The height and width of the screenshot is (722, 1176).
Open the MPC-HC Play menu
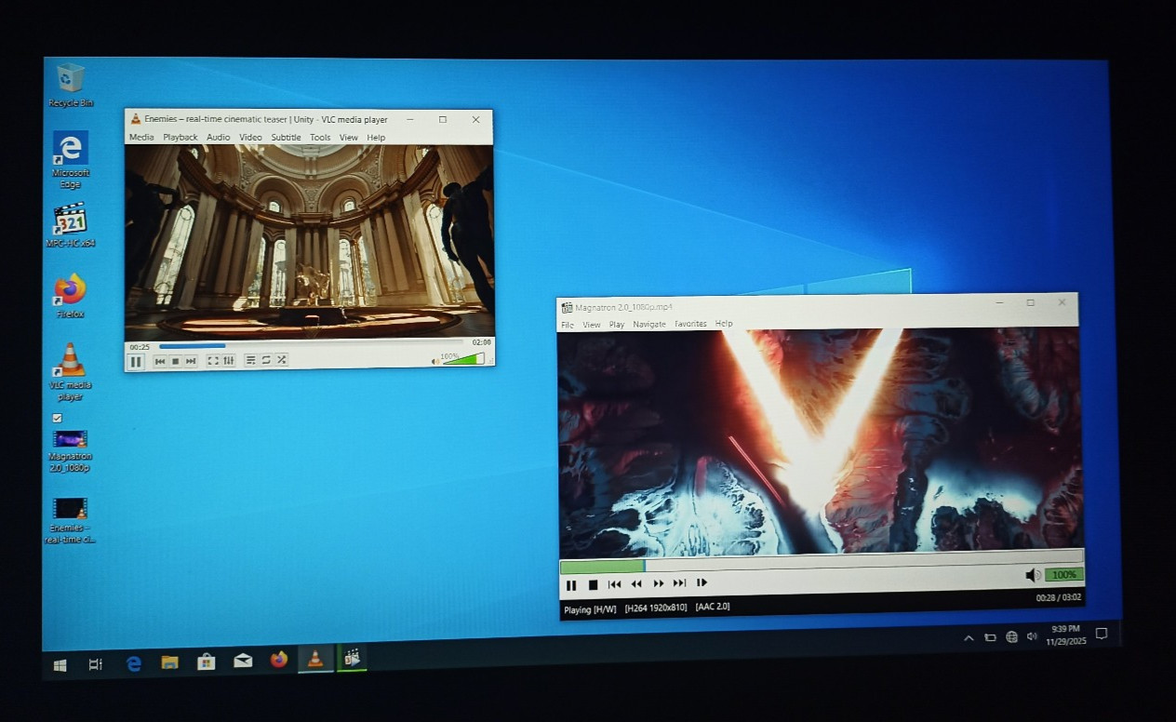coord(617,325)
